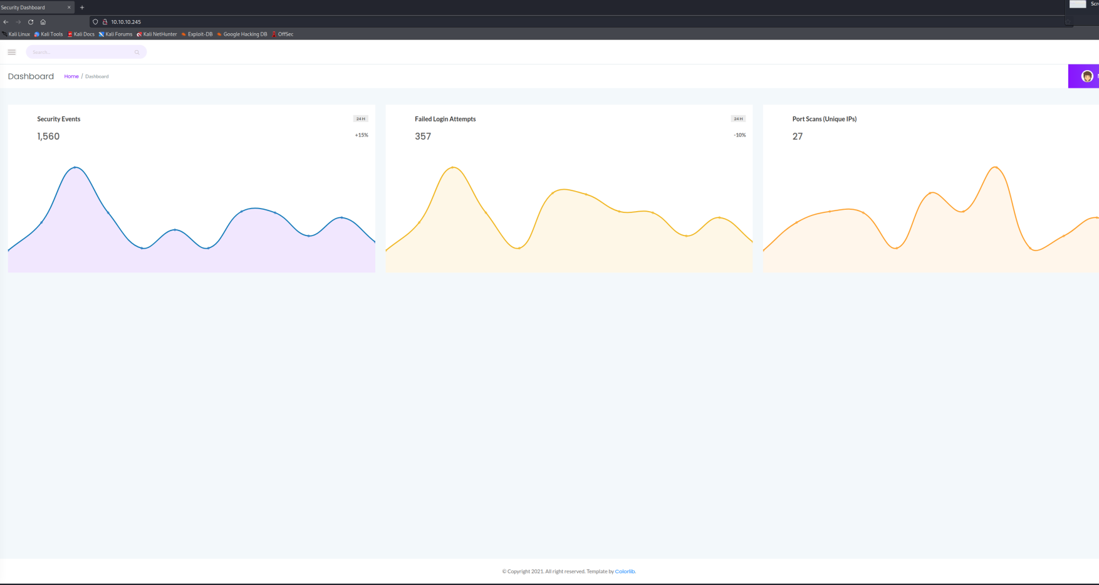1099x585 pixels.
Task: Select the Security Dashboard browser tab
Action: click(31, 8)
